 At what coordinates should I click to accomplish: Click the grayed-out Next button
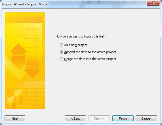click(99, 118)
